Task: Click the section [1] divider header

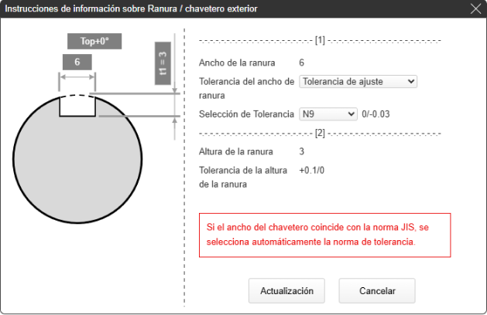Action: click(320, 40)
